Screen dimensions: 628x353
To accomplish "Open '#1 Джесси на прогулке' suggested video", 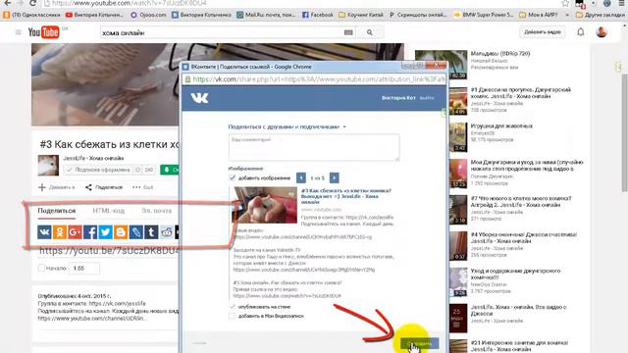I will (x=521, y=93).
